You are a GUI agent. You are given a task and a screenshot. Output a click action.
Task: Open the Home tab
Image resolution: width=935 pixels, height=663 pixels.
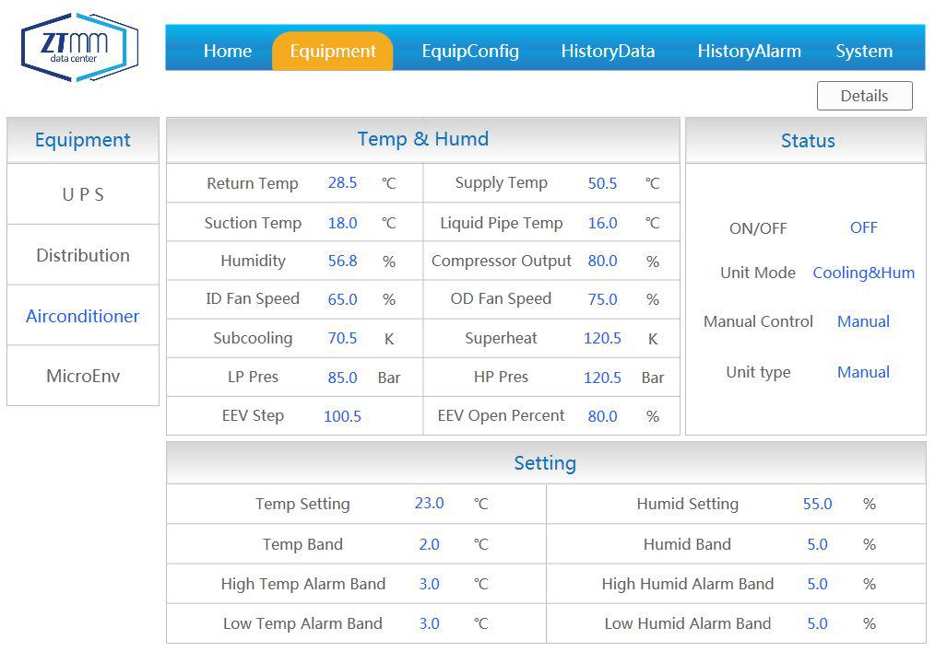(x=227, y=51)
